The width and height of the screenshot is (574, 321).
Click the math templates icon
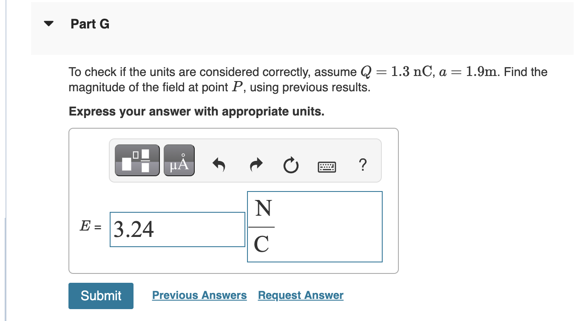pyautogui.click(x=137, y=160)
